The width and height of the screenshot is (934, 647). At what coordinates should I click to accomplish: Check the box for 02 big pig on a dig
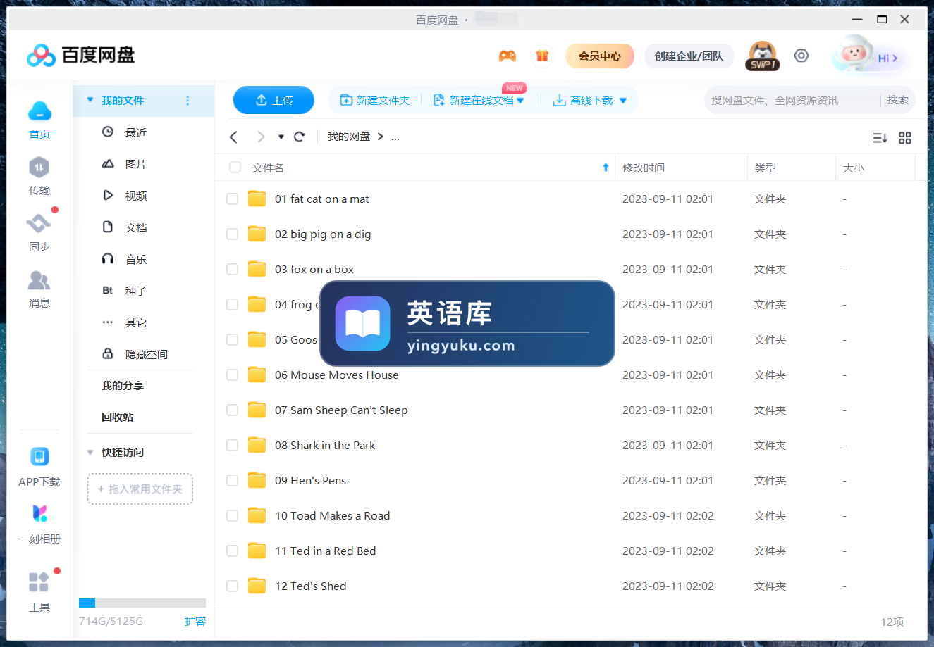point(232,234)
